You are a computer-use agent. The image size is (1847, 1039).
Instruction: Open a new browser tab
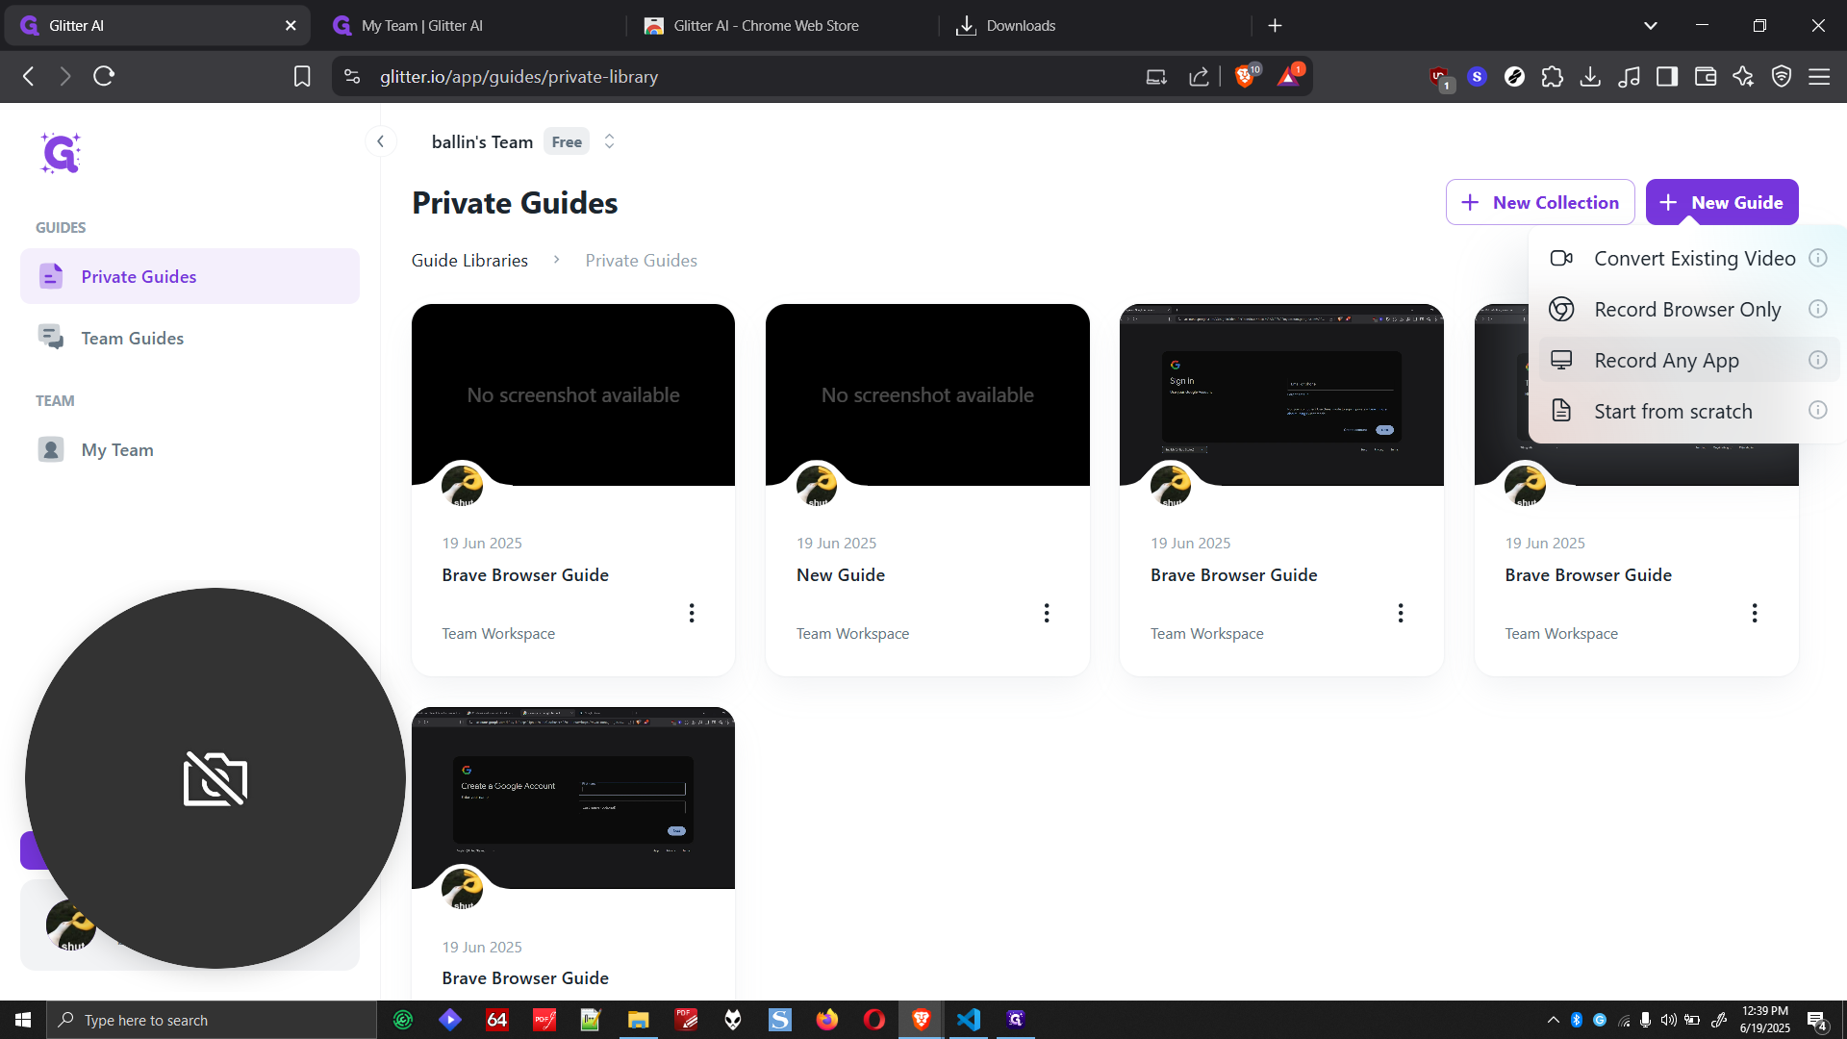click(1275, 26)
